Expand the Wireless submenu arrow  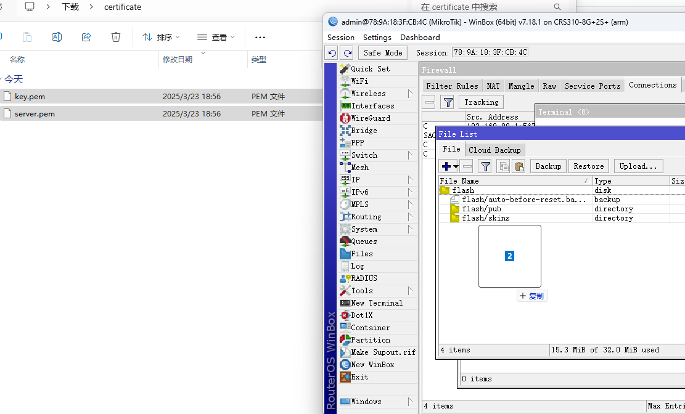410,94
